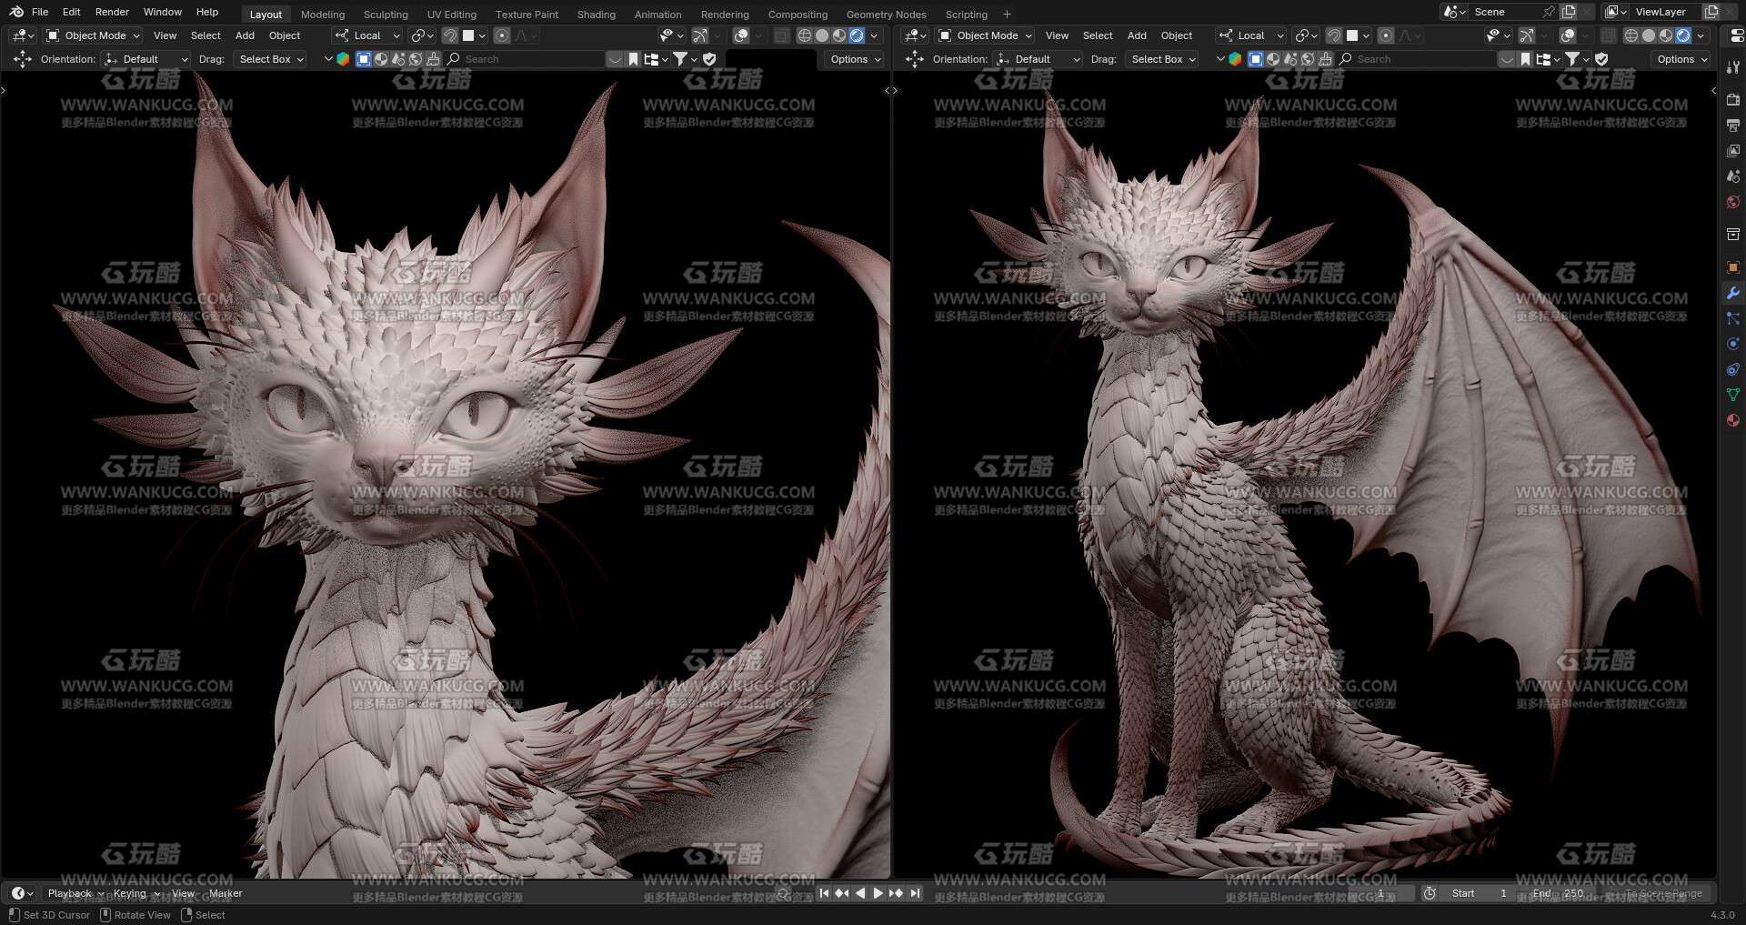Open Default orientation dropdown in left viewport
This screenshot has height=925, width=1746.
pos(146,59)
